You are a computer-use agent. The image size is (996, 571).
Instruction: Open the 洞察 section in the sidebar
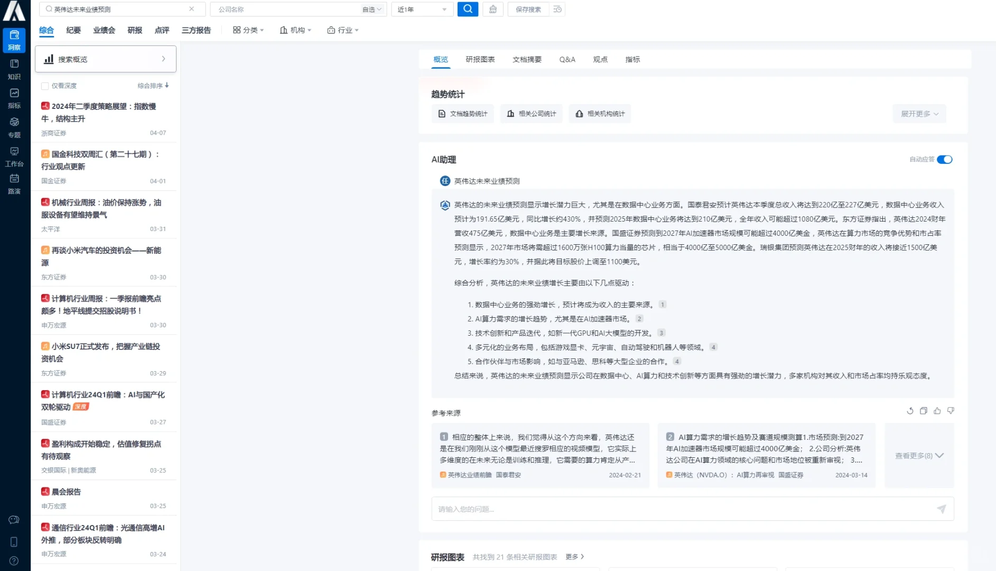click(14, 40)
